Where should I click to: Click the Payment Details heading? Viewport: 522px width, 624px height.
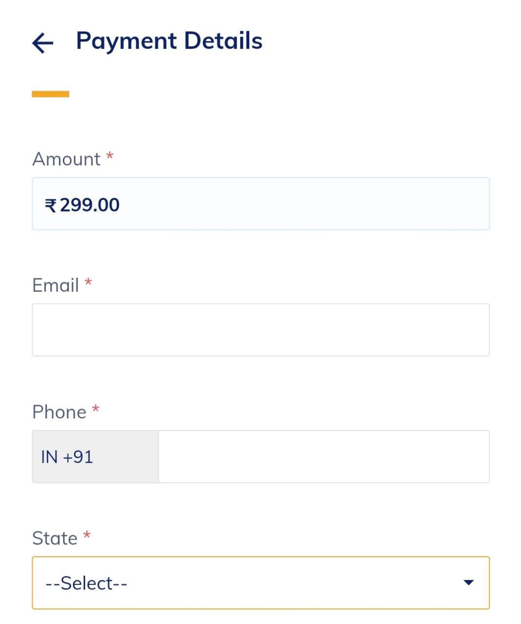click(x=168, y=41)
